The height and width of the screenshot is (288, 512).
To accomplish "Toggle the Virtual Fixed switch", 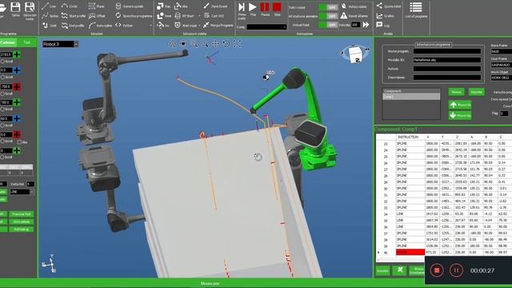I will coord(328,25).
